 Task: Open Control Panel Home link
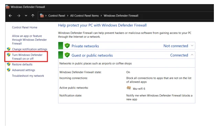click(x=25, y=27)
